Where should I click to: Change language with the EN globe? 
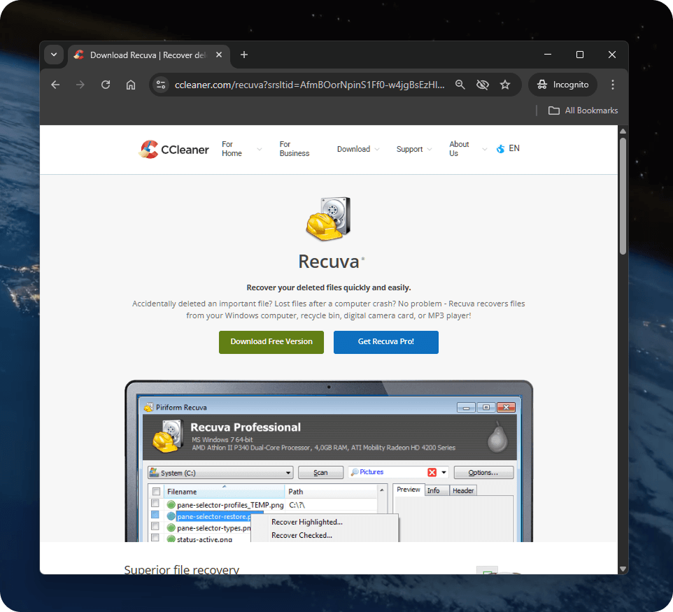tap(508, 148)
